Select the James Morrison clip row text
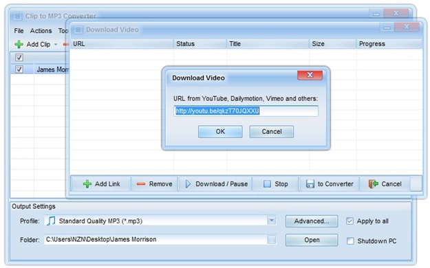Viewport: 430px width, 268px height. tap(52, 69)
